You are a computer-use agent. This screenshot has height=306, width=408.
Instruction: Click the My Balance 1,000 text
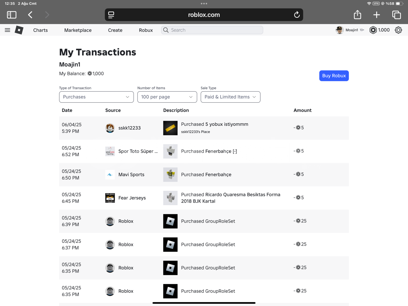pyautogui.click(x=82, y=74)
